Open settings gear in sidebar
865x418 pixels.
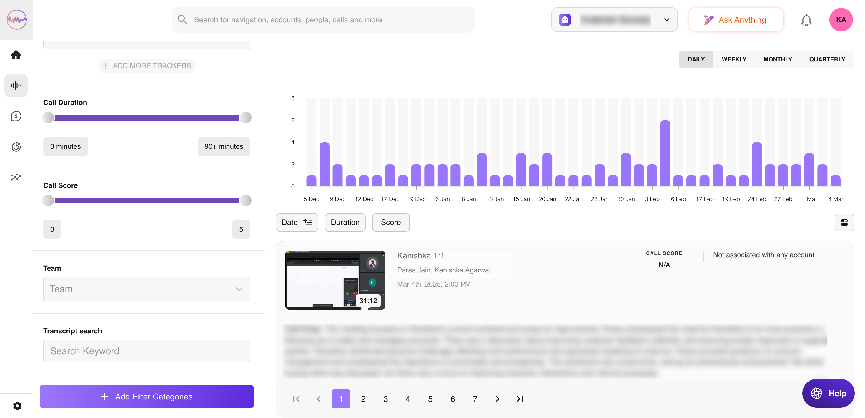click(17, 406)
